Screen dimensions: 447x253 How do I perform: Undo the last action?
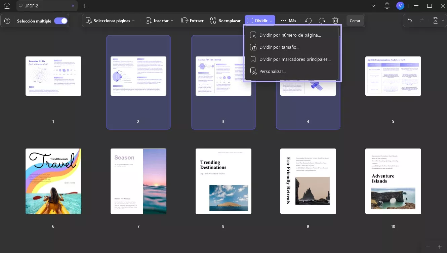[410, 20]
